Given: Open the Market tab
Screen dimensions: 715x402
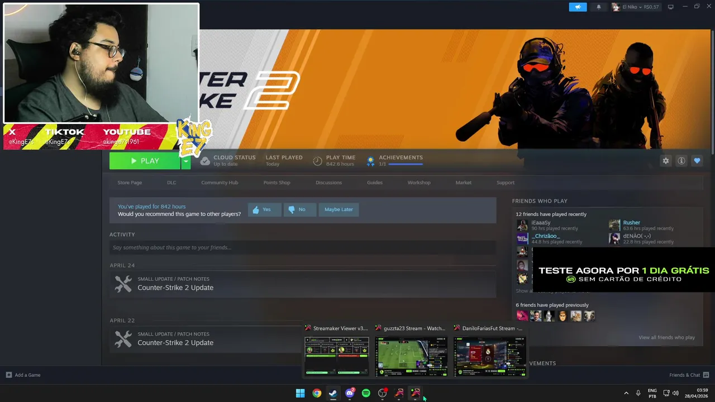Looking at the screenshot, I should [464, 183].
